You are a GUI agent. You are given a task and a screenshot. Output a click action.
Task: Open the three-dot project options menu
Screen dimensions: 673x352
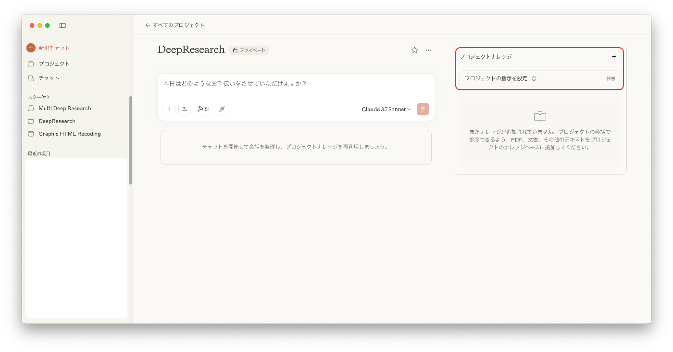pos(428,50)
